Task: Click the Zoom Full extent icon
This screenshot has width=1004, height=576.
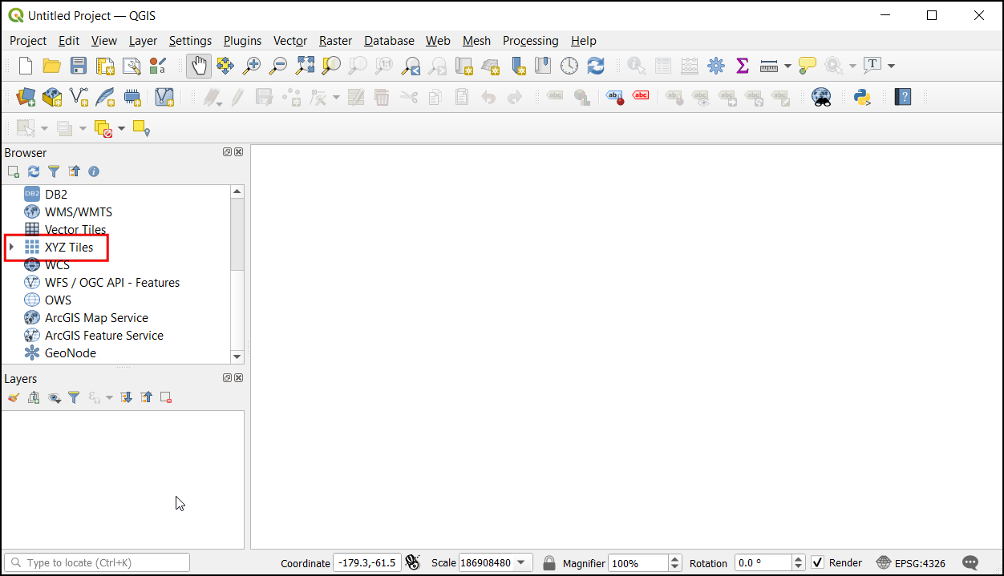Action: click(x=305, y=66)
